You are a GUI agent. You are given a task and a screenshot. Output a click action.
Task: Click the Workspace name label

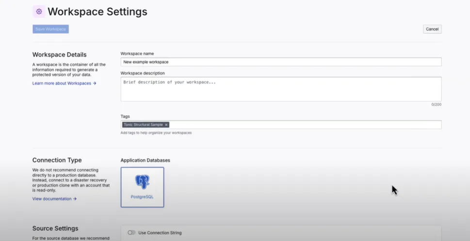click(x=137, y=54)
